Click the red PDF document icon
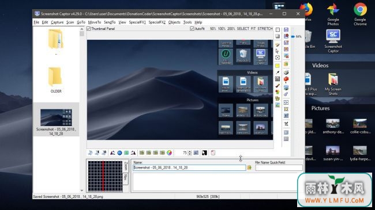This screenshot has height=210, width=375. coord(213,152)
